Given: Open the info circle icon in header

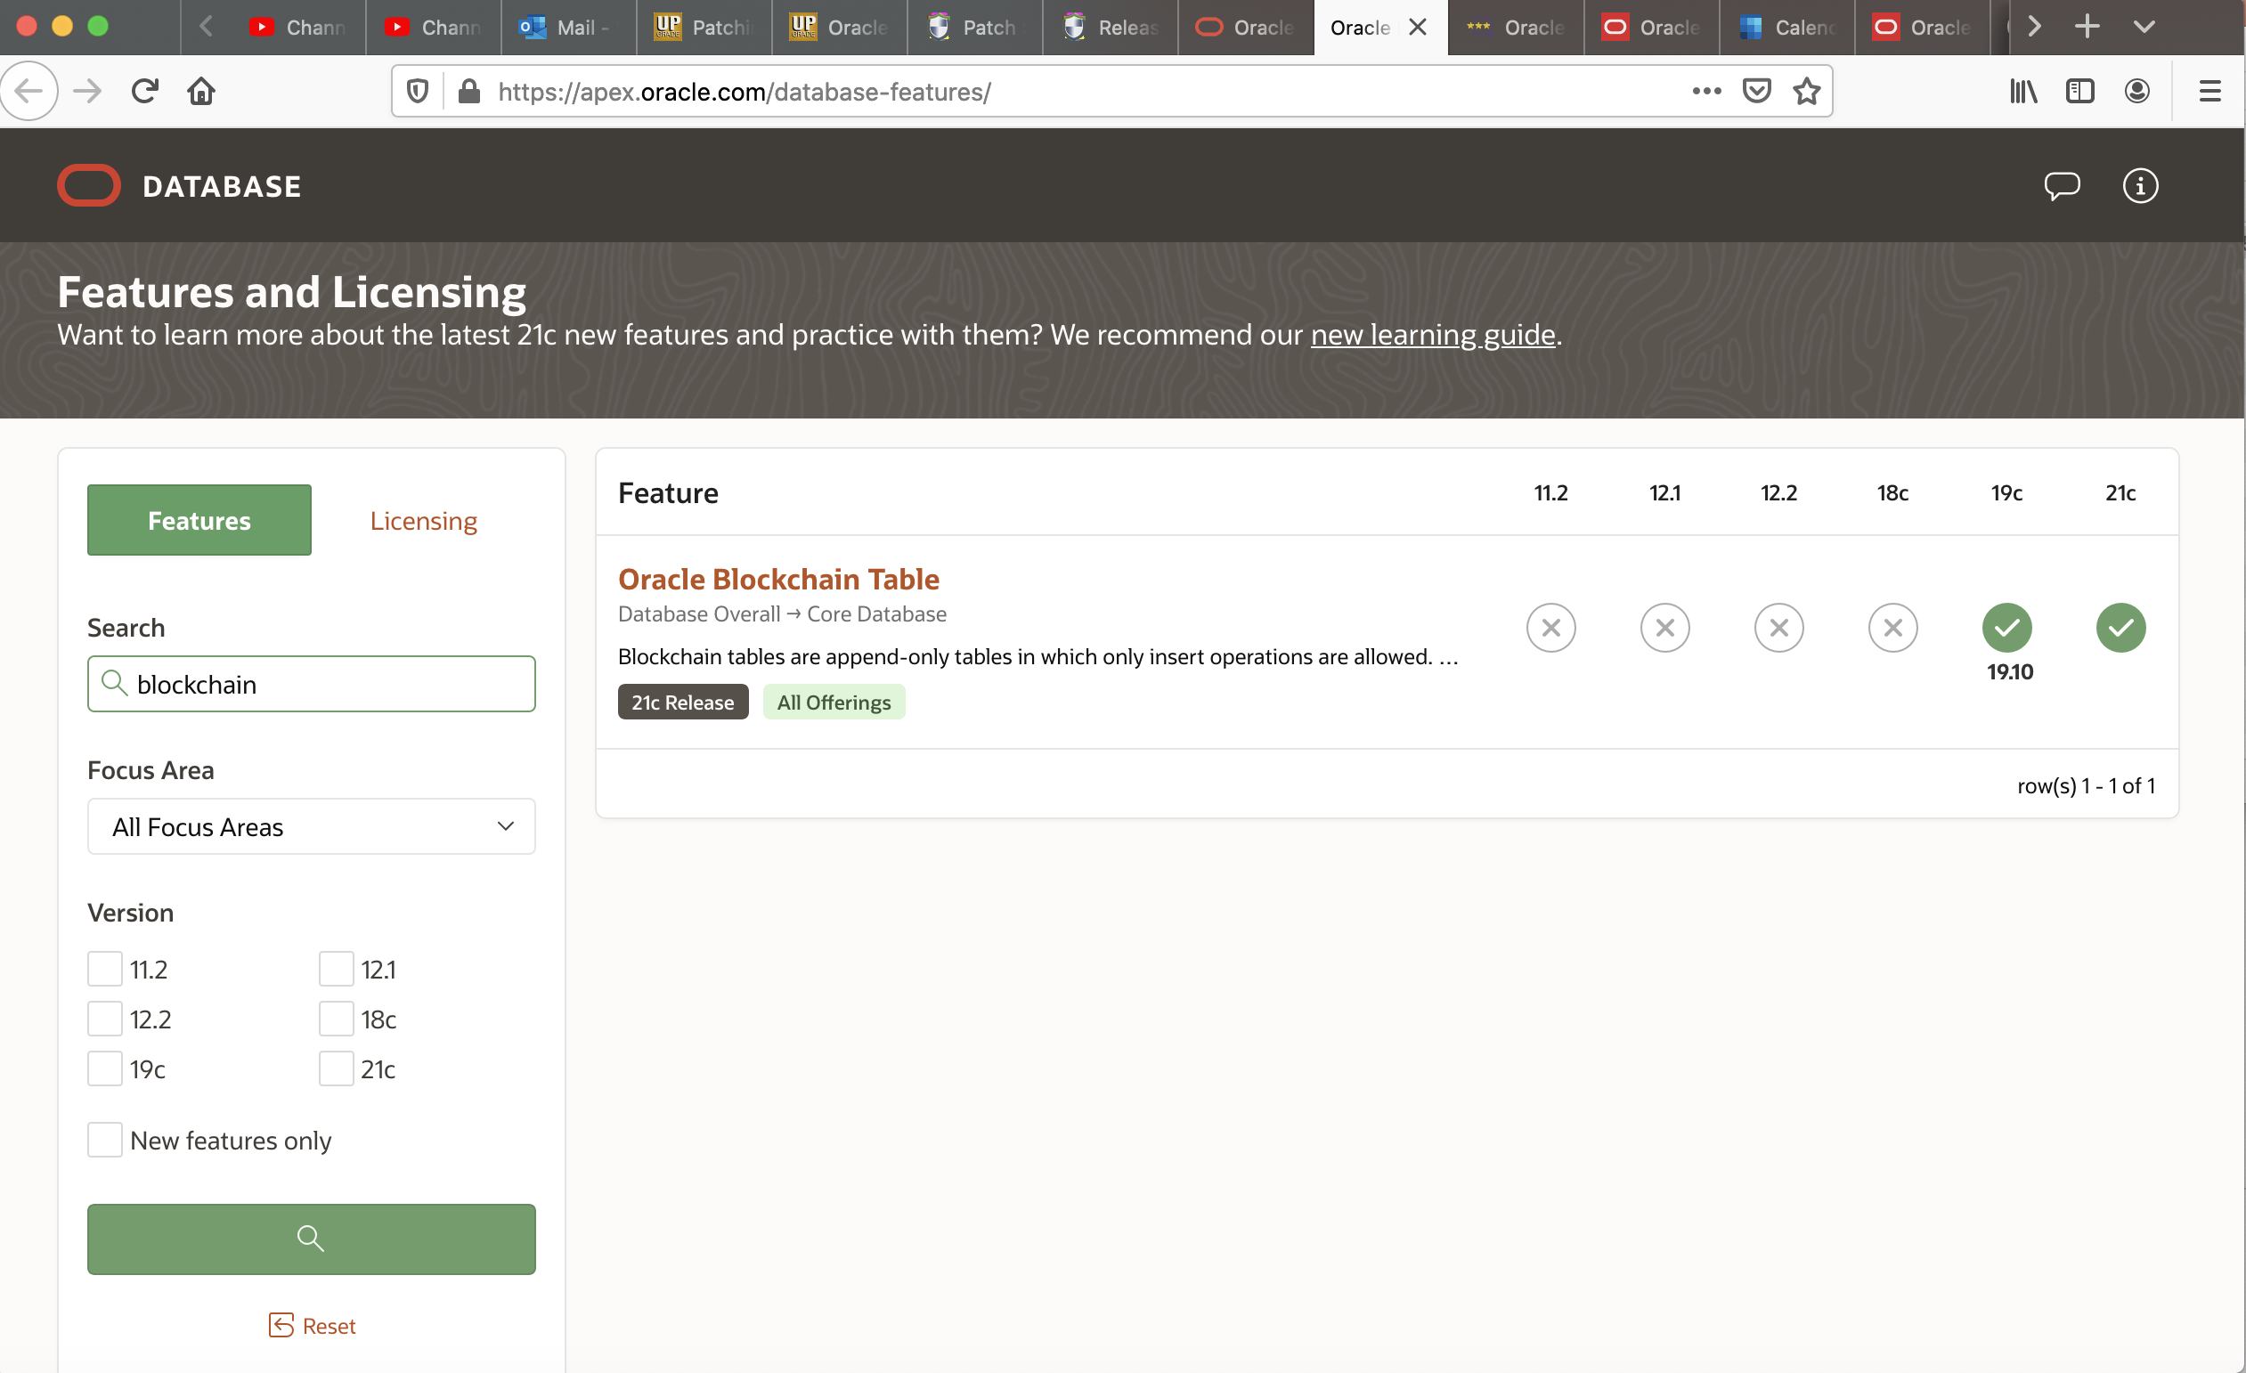Looking at the screenshot, I should pos(2139,186).
